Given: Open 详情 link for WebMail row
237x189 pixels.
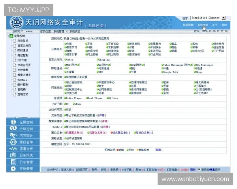Looking at the screenshot, I should pyautogui.click(x=106, y=127).
